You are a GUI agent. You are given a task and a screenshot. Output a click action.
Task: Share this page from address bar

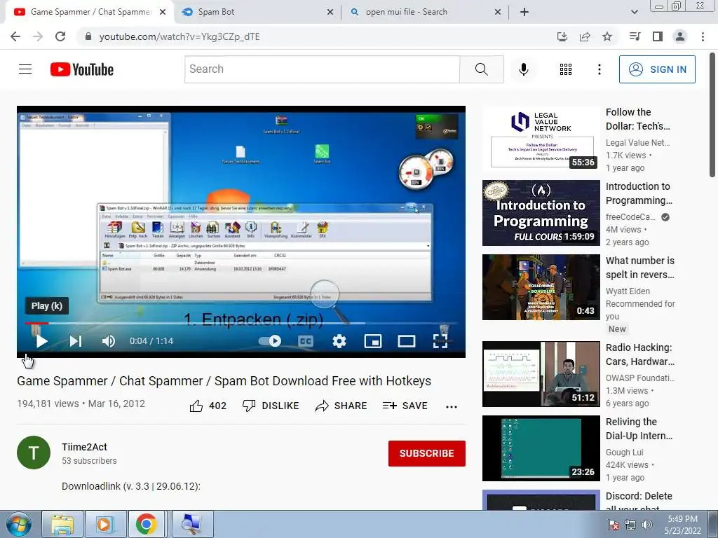[585, 36]
